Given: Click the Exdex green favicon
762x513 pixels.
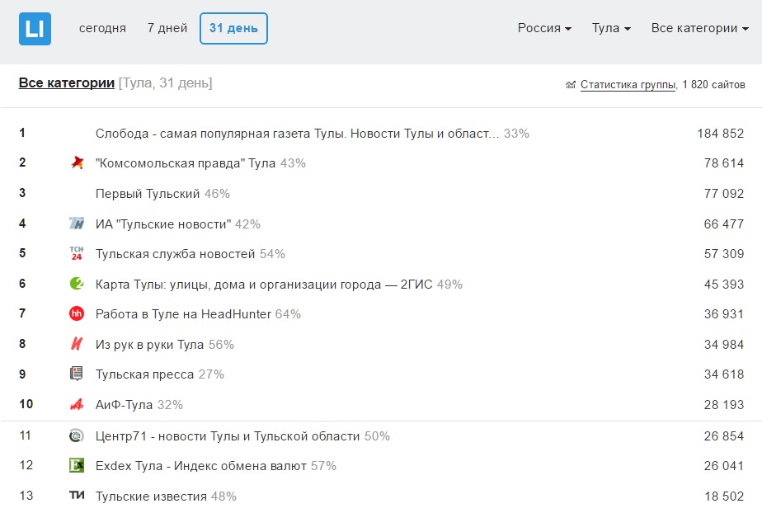Looking at the screenshot, I should pyautogui.click(x=77, y=465).
